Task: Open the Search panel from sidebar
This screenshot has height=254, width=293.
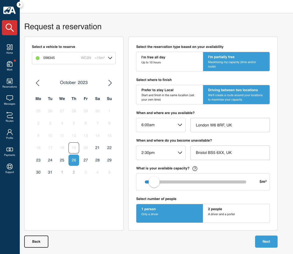Action: 10,28
